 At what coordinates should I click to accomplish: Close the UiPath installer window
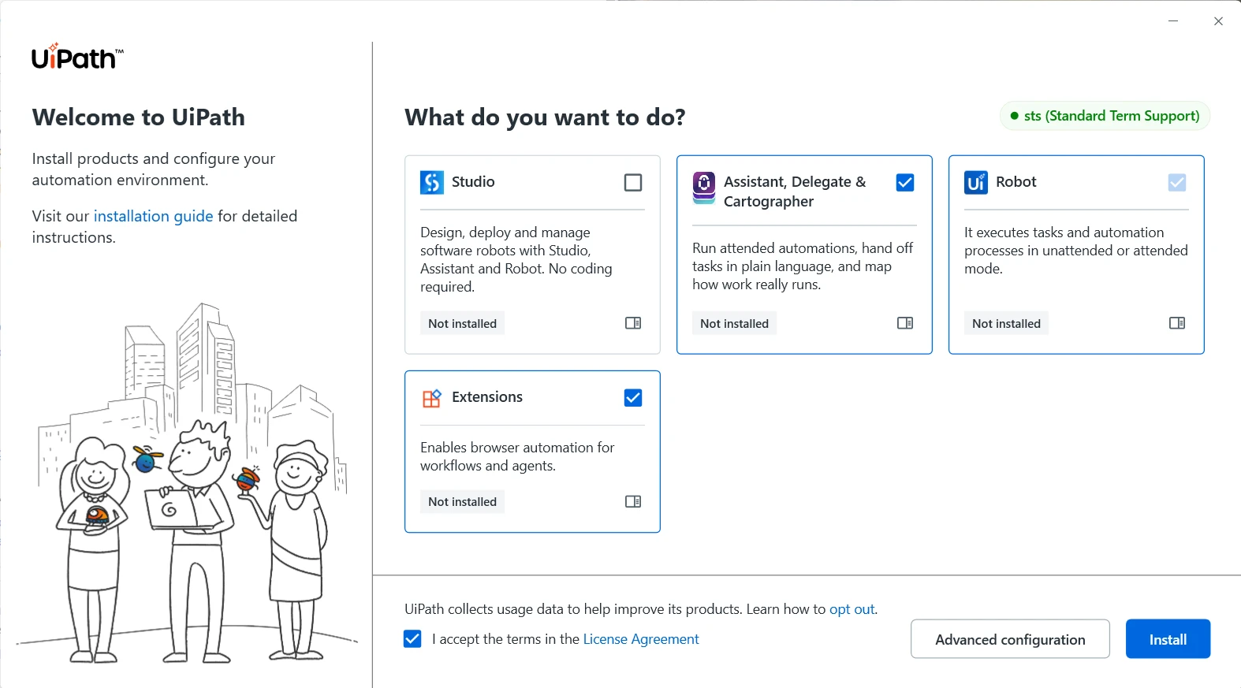coord(1218,21)
